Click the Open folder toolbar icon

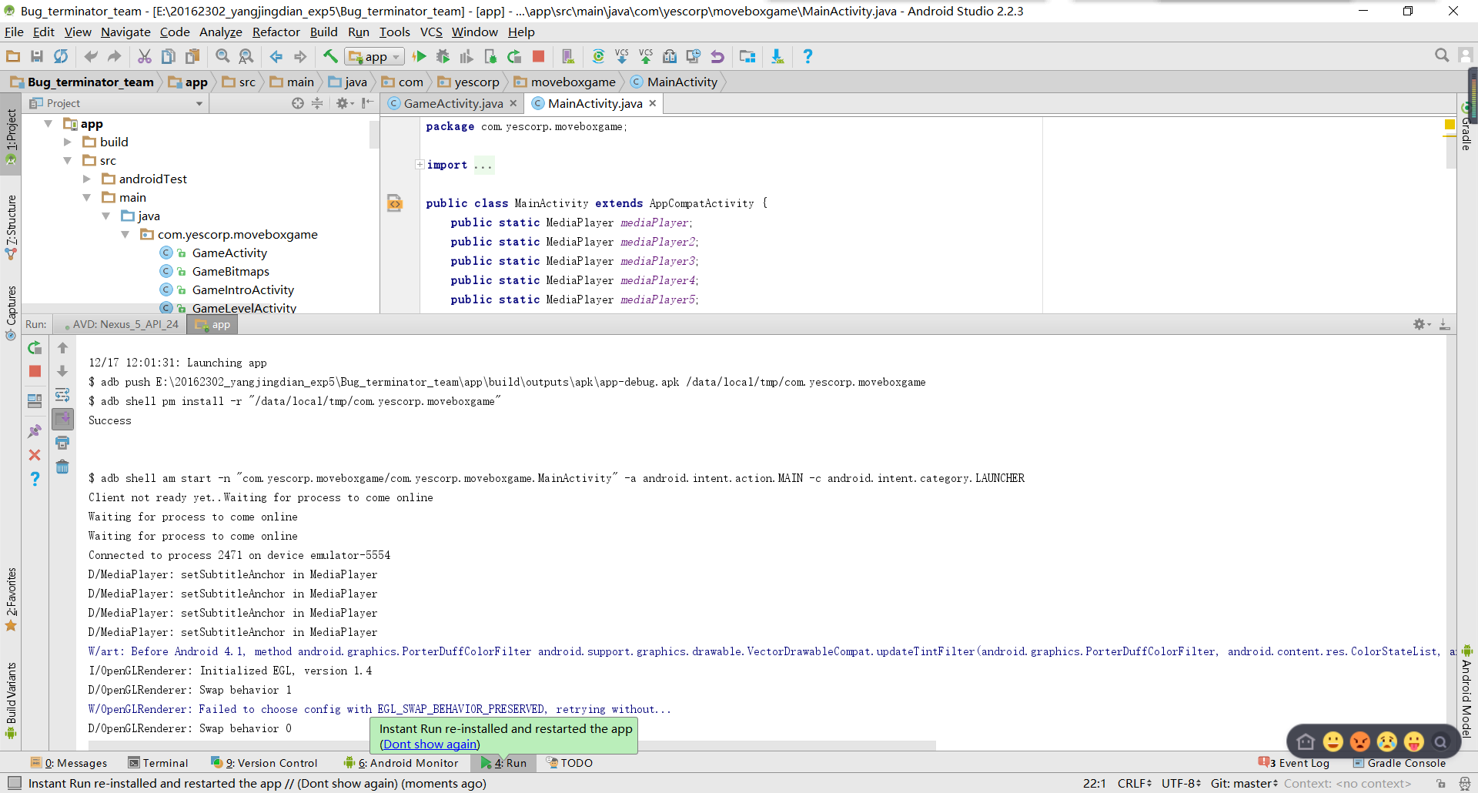click(13, 56)
